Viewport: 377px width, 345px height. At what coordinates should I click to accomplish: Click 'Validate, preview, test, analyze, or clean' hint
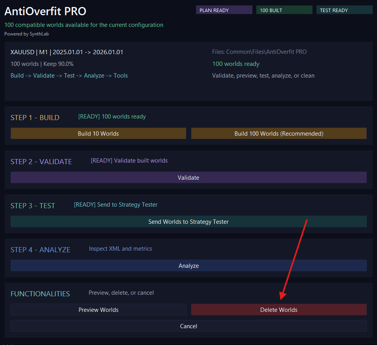click(263, 76)
